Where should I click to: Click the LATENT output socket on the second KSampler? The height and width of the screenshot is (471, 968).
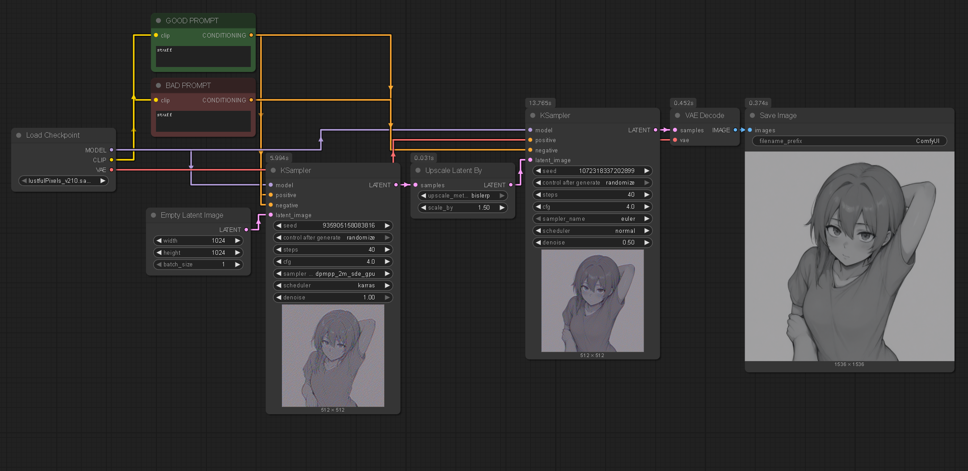pyautogui.click(x=656, y=130)
